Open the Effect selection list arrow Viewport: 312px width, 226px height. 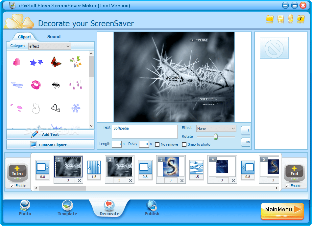[234, 128]
